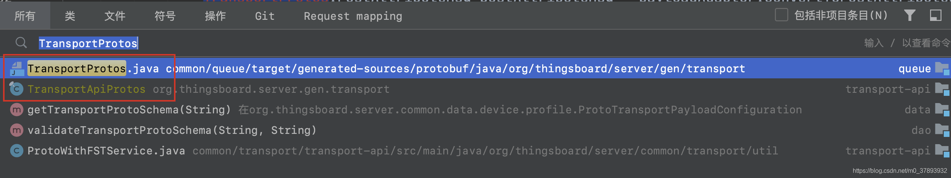This screenshot has height=178, width=951.
Task: Select the TransportProtos.java result row
Action: (x=475, y=68)
